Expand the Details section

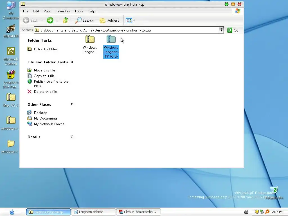(72, 137)
